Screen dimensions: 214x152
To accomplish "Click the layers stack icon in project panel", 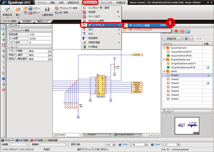I will [176, 31].
